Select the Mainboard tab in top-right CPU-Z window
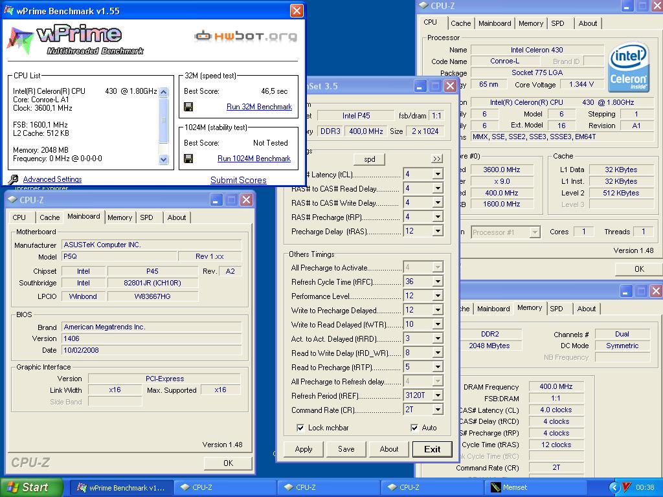This screenshot has height=497, width=663. (x=495, y=24)
